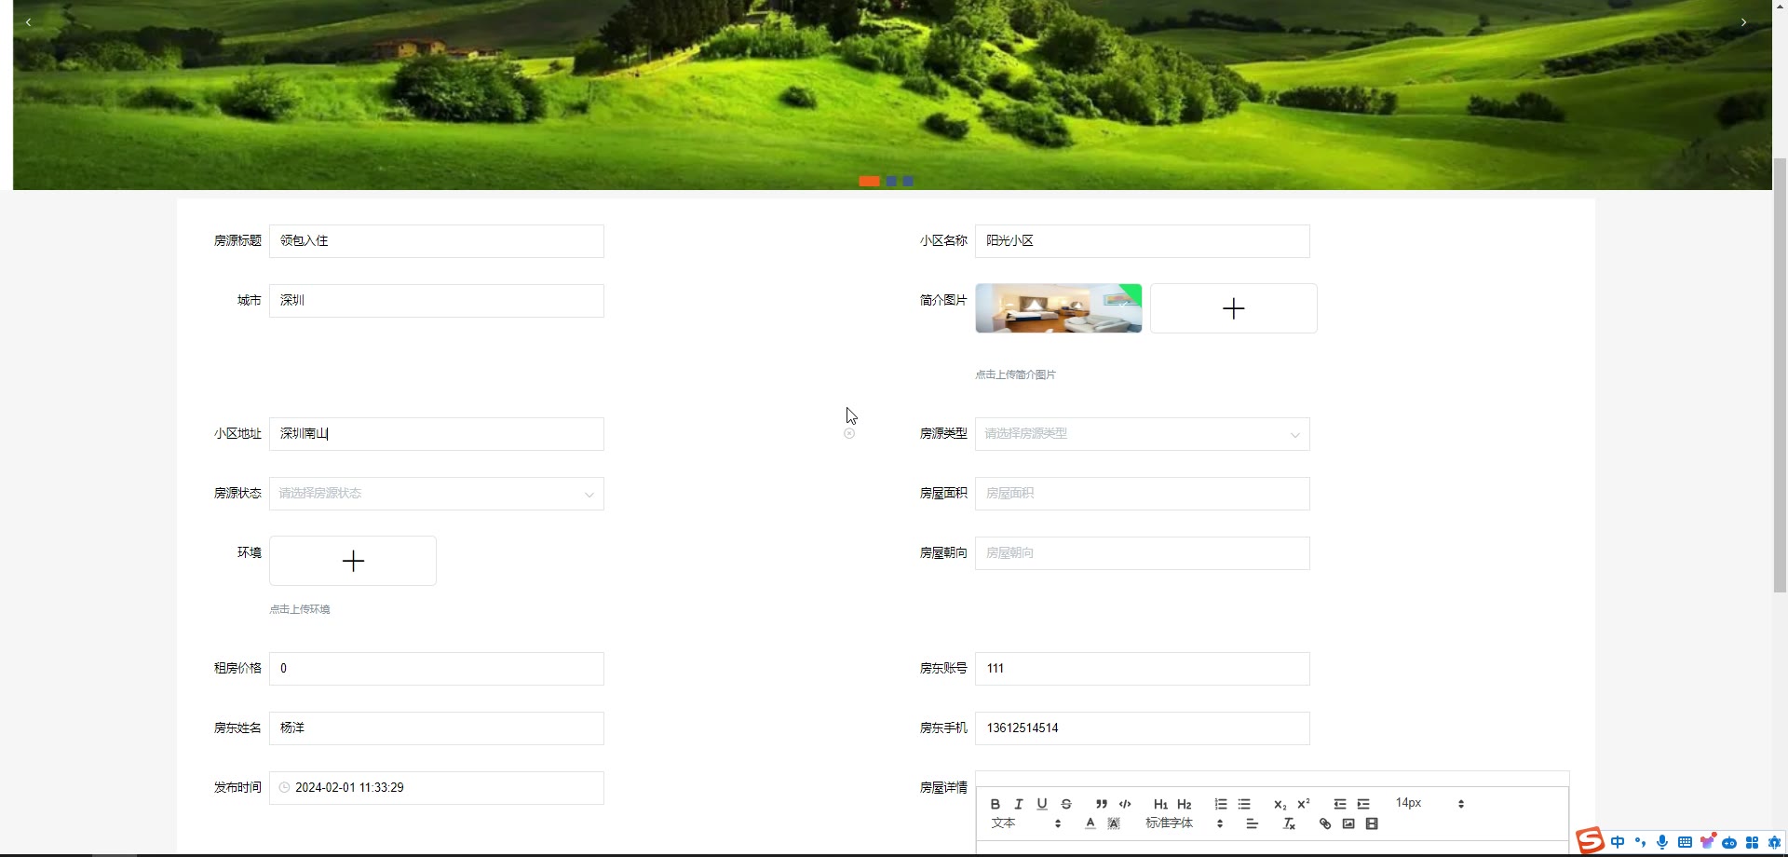Open the rightmost IME assistant icon

1774,842
